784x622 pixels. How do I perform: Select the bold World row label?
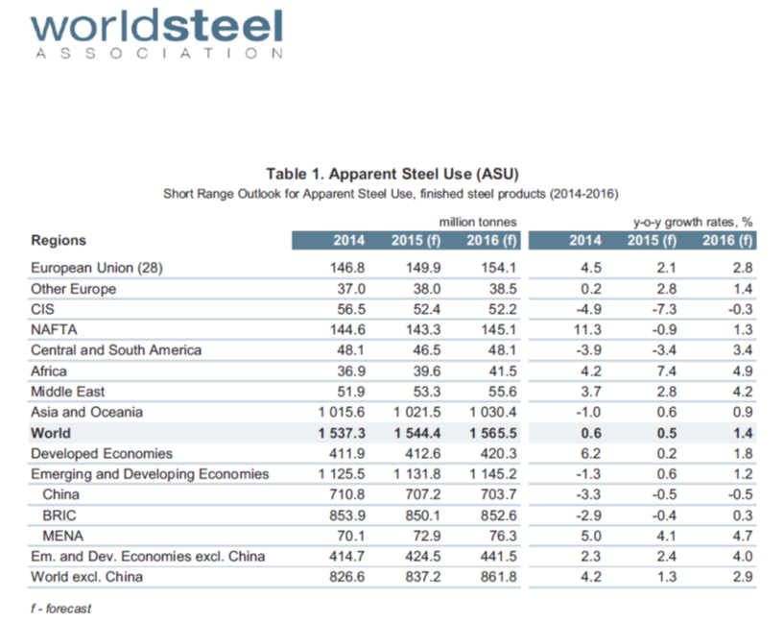pos(51,433)
